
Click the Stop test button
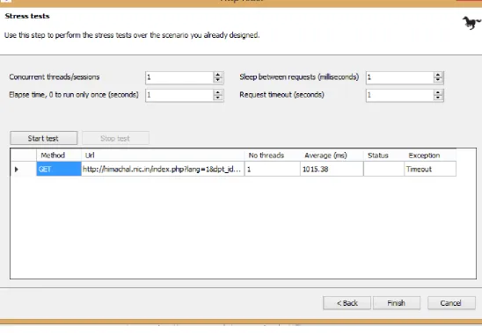tap(115, 138)
